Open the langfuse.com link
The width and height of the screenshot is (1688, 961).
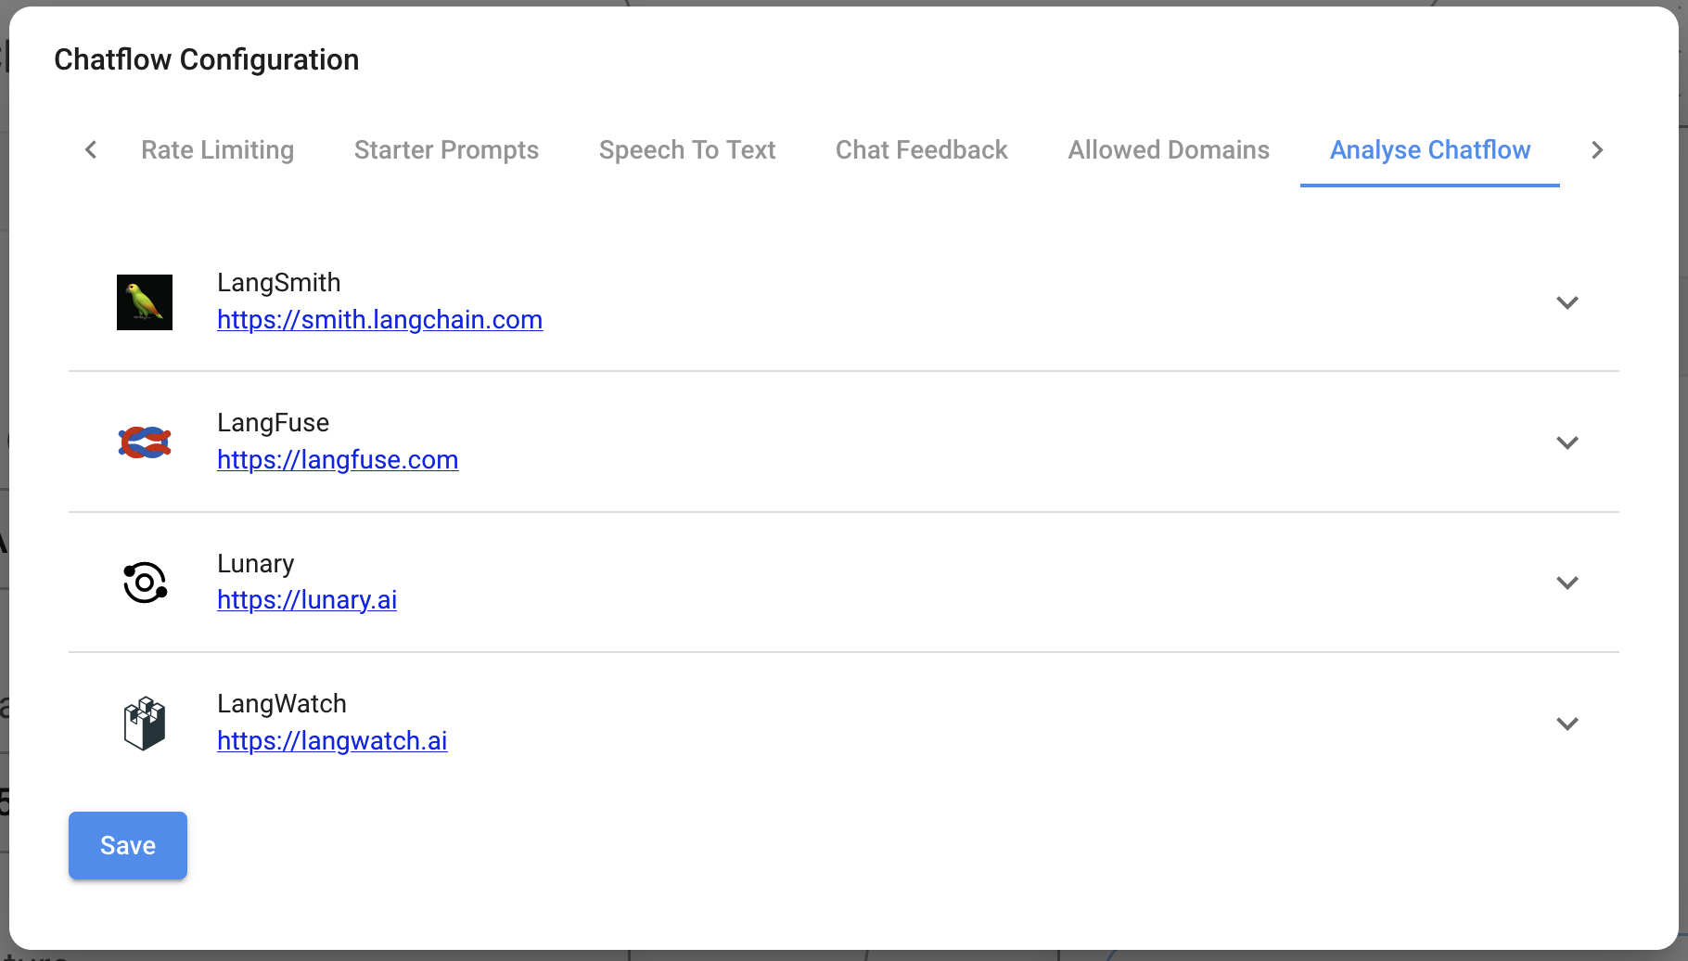click(338, 459)
